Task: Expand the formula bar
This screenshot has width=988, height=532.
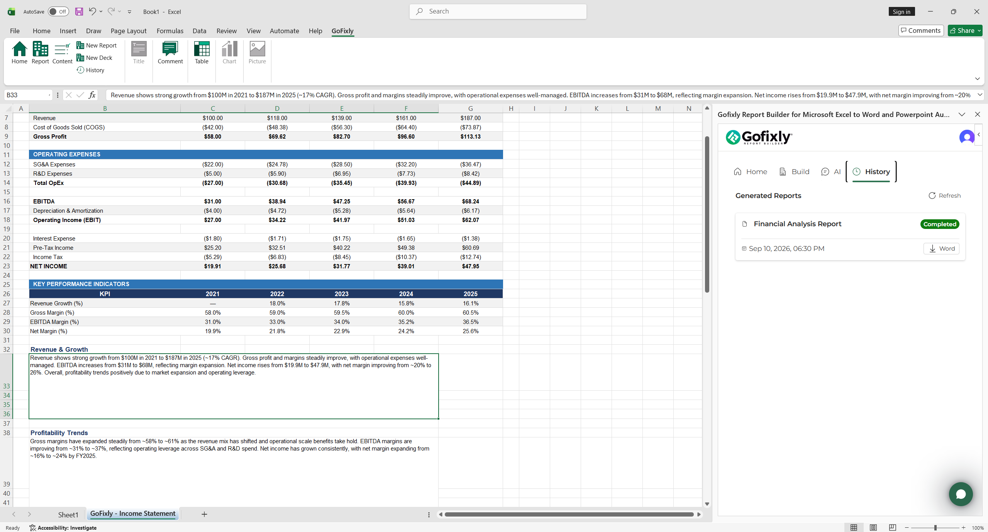Action: tap(980, 95)
